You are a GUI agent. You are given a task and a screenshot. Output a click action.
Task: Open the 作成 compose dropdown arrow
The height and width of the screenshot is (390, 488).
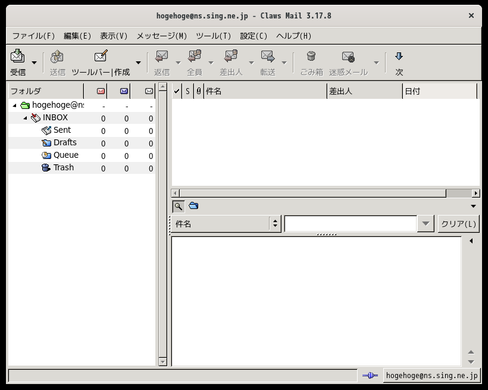[138, 63]
